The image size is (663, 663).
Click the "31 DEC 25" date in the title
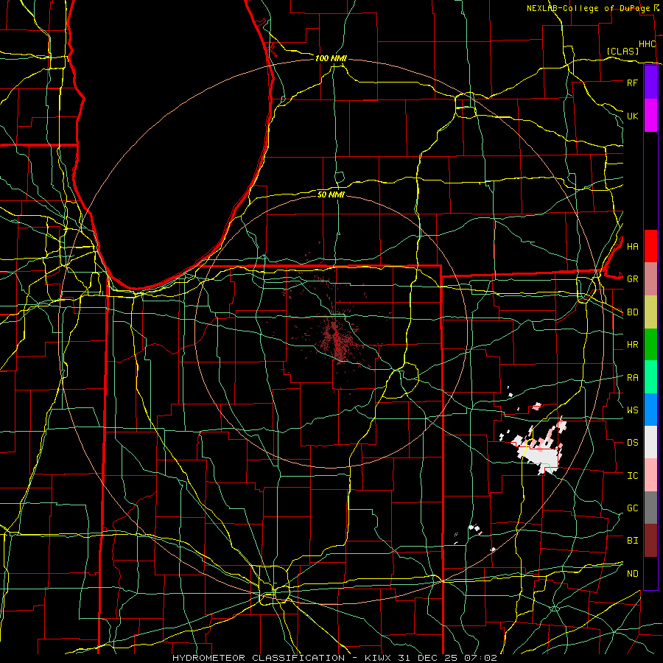tap(427, 658)
